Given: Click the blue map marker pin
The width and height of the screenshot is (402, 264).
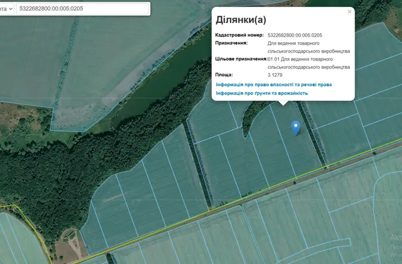Looking at the screenshot, I should tap(295, 128).
